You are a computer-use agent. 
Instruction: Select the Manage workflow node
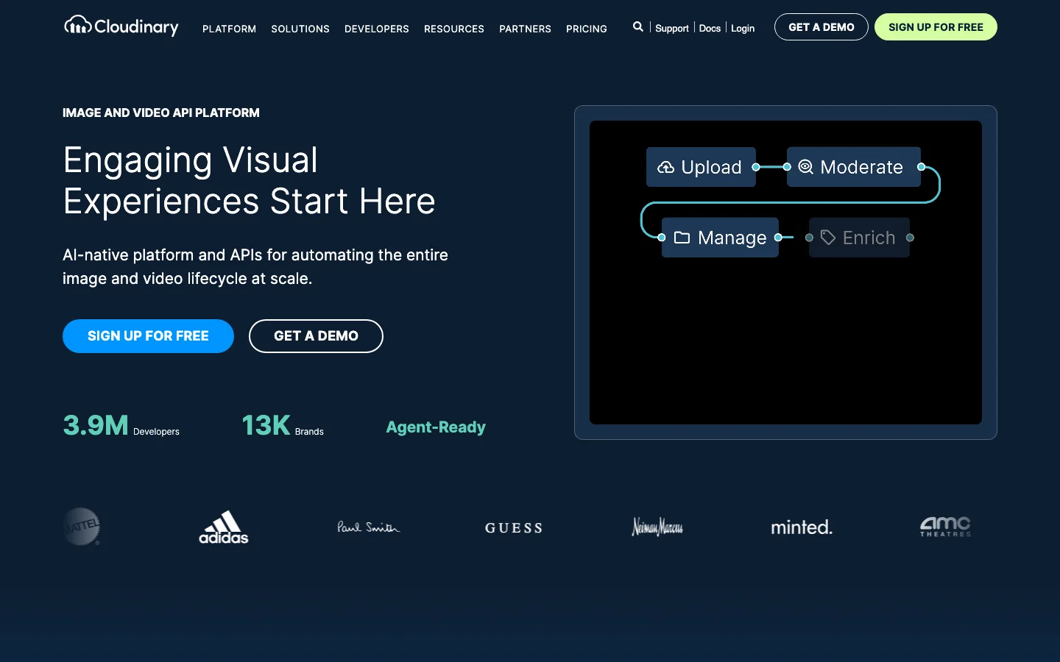720,238
